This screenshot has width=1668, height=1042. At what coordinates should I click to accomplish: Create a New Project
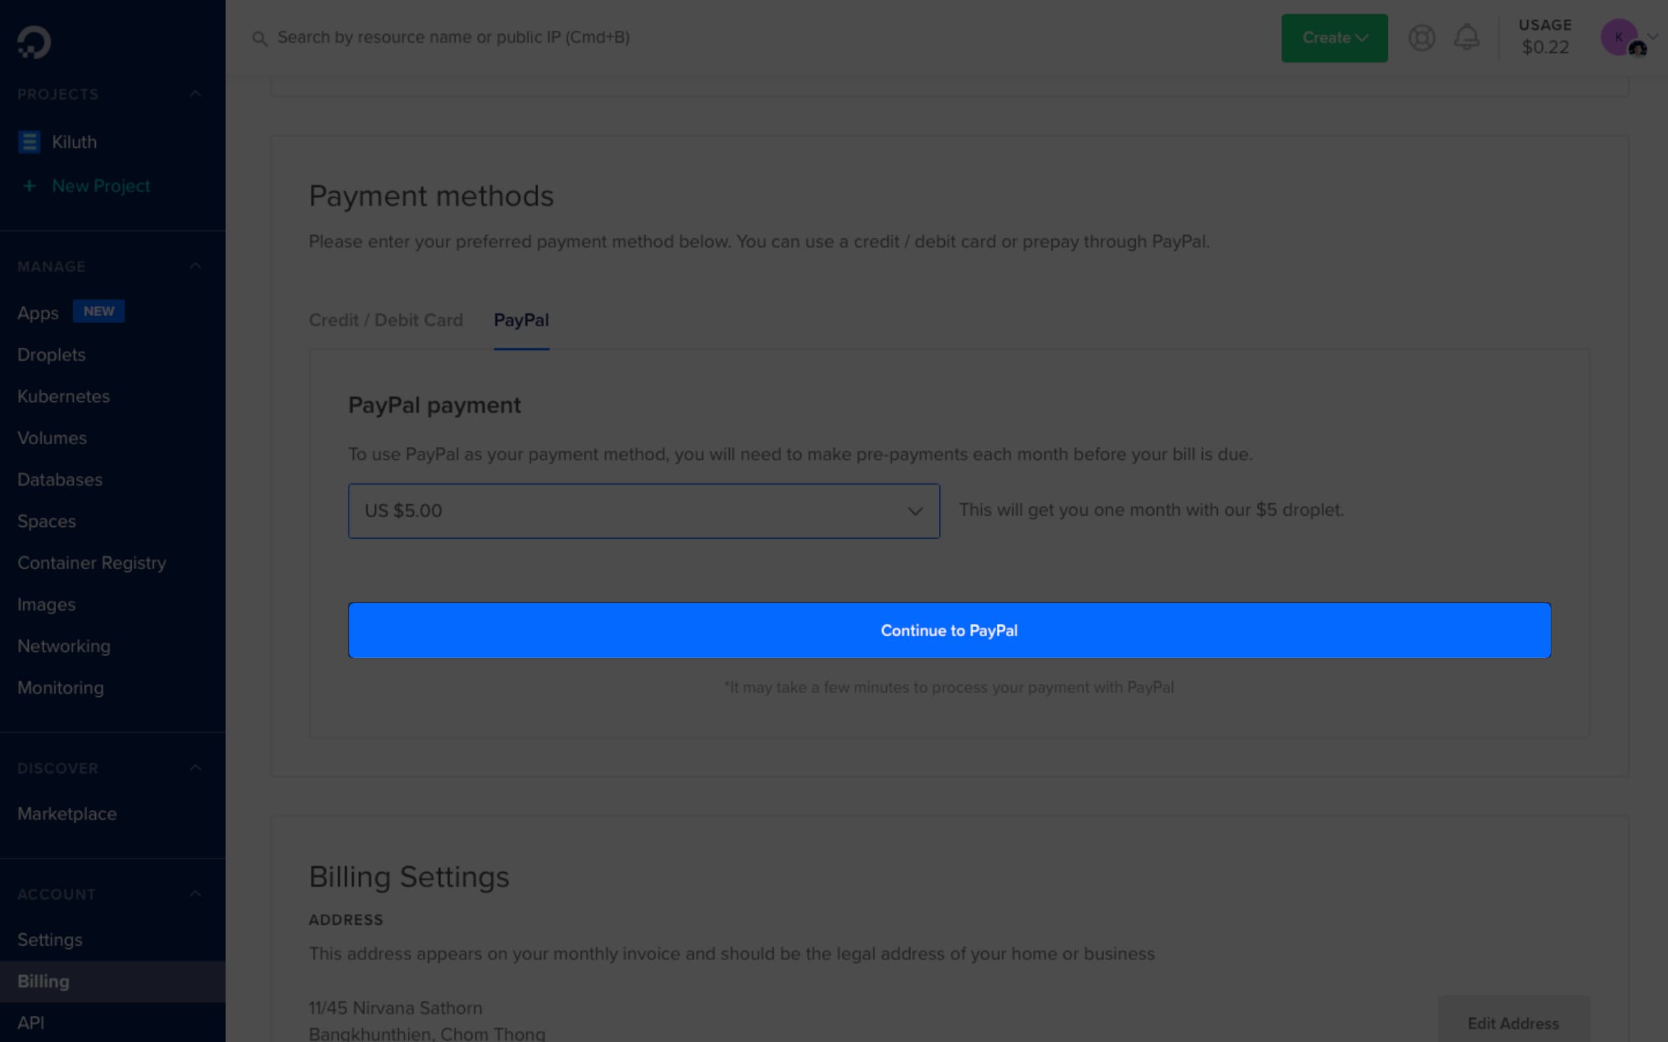(100, 186)
